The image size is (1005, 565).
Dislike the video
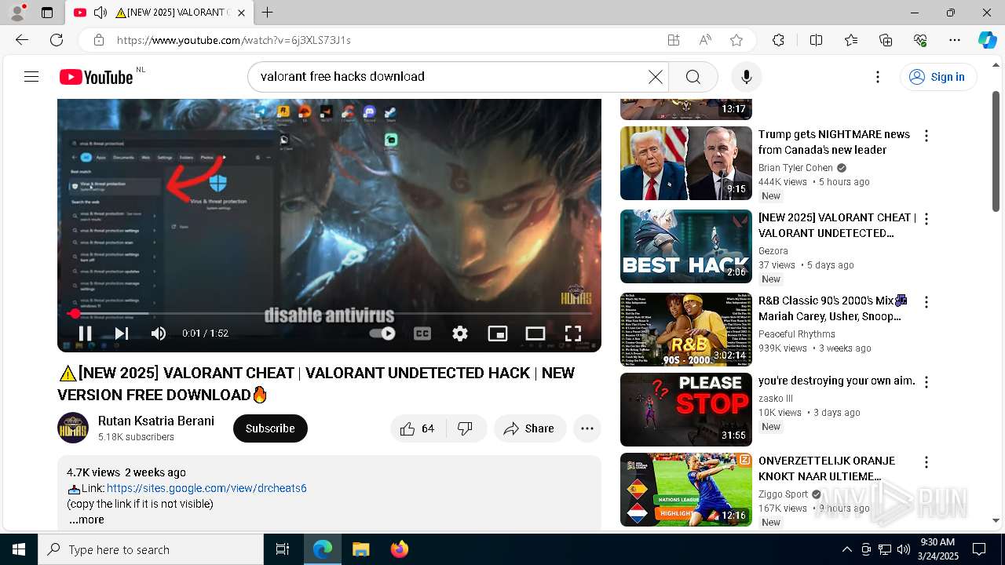[x=466, y=428]
